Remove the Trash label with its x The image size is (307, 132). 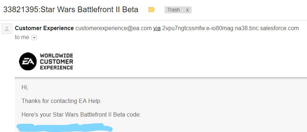coord(187,10)
